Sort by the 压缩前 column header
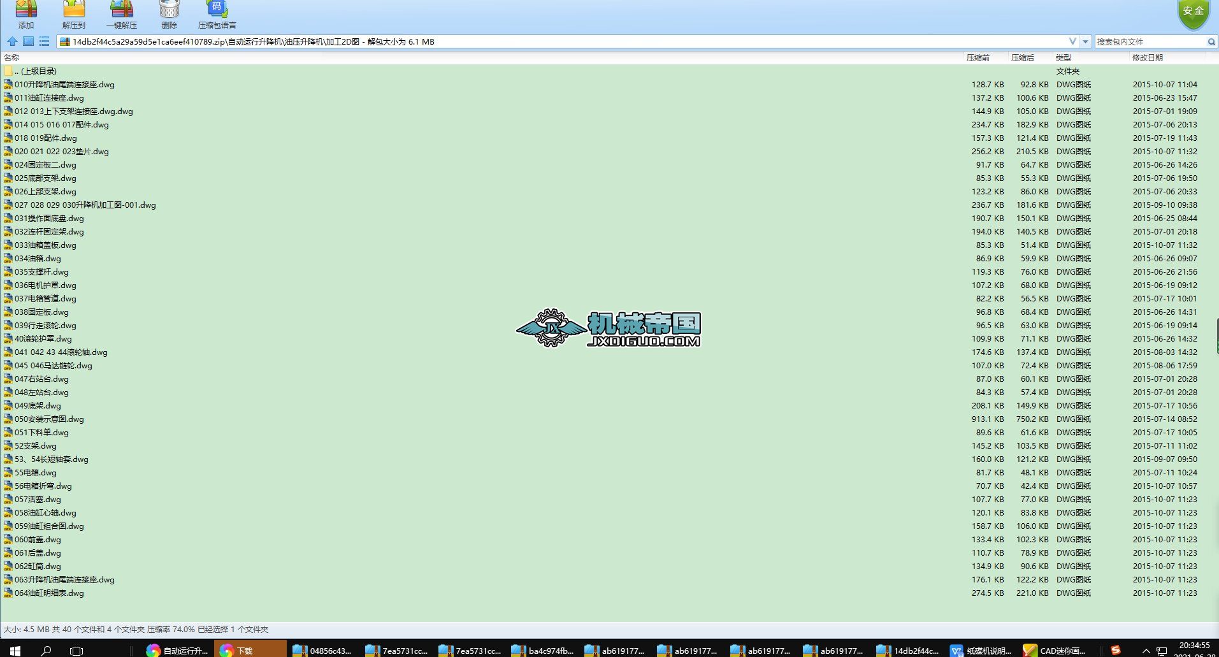 [x=977, y=57]
